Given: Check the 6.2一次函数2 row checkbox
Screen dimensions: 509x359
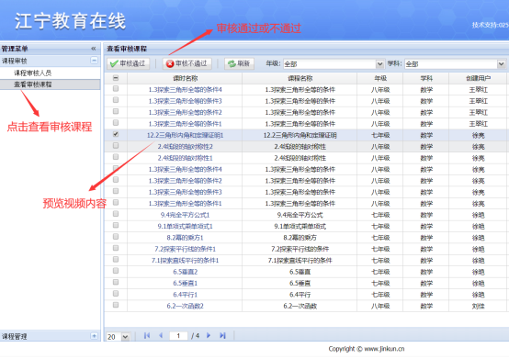Looking at the screenshot, I should 116,305.
